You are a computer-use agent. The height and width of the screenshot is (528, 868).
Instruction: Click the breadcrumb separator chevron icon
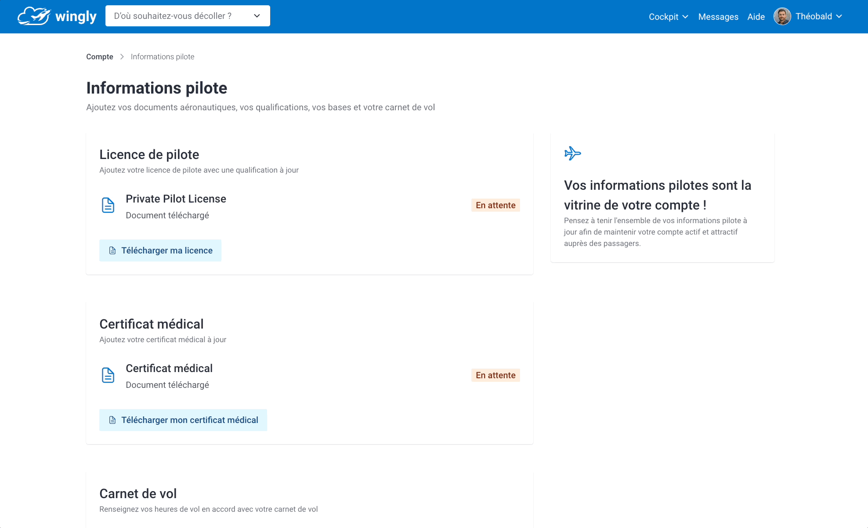point(122,57)
